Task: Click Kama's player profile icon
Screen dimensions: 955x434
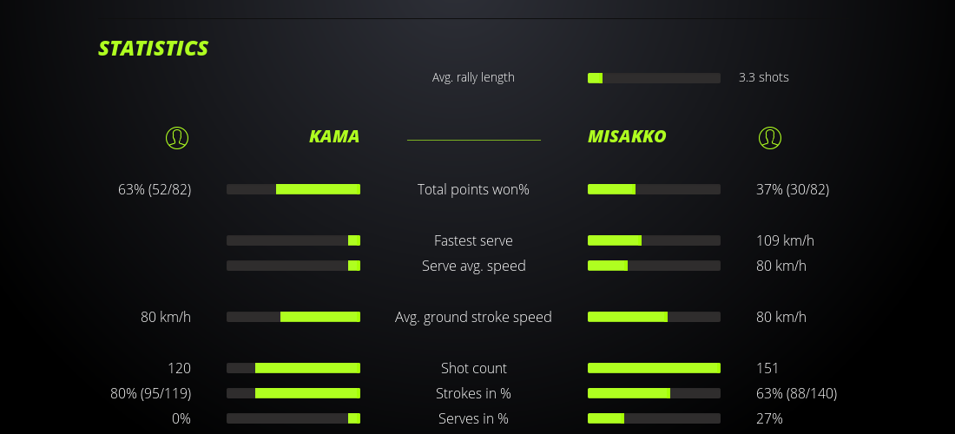Action: coord(176,137)
